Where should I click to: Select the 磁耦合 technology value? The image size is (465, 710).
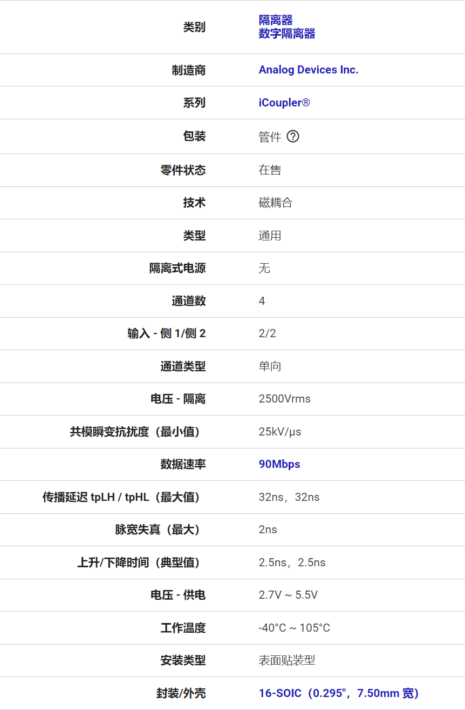(276, 203)
